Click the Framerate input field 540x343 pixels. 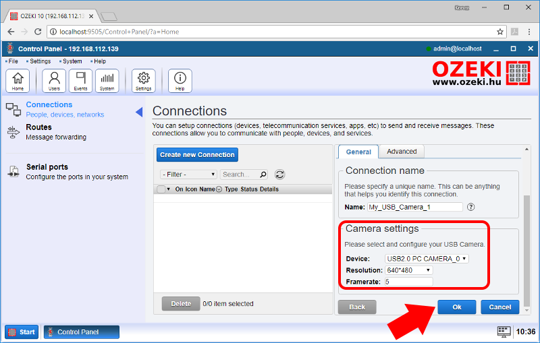(x=408, y=282)
